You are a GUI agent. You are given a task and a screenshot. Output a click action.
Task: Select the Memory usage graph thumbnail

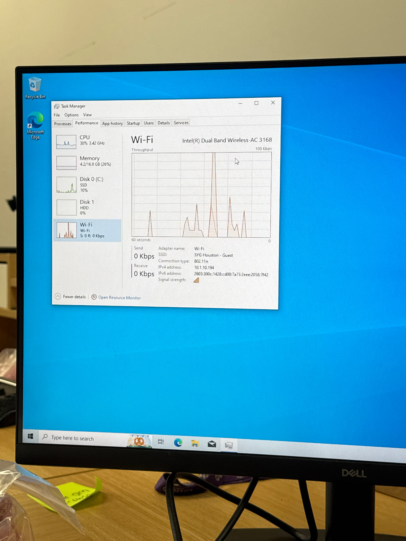click(66, 163)
